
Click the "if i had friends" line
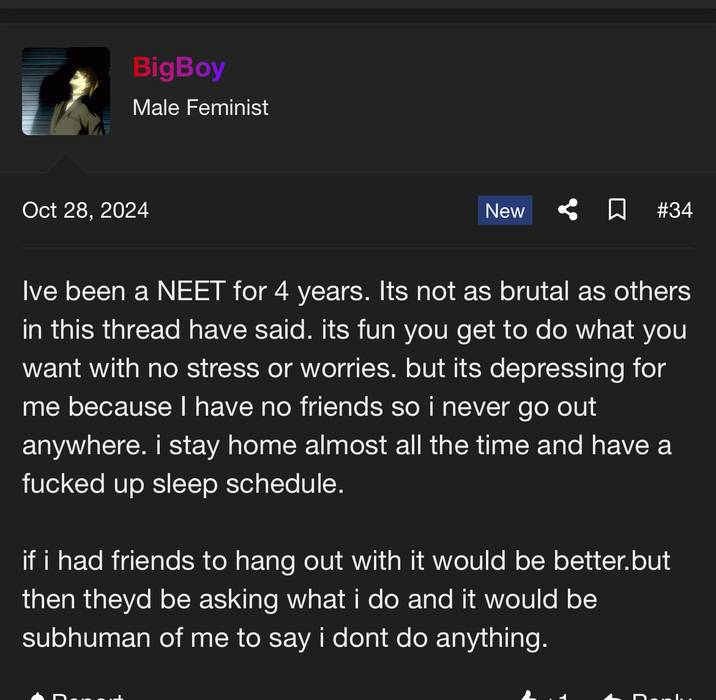[x=346, y=561]
